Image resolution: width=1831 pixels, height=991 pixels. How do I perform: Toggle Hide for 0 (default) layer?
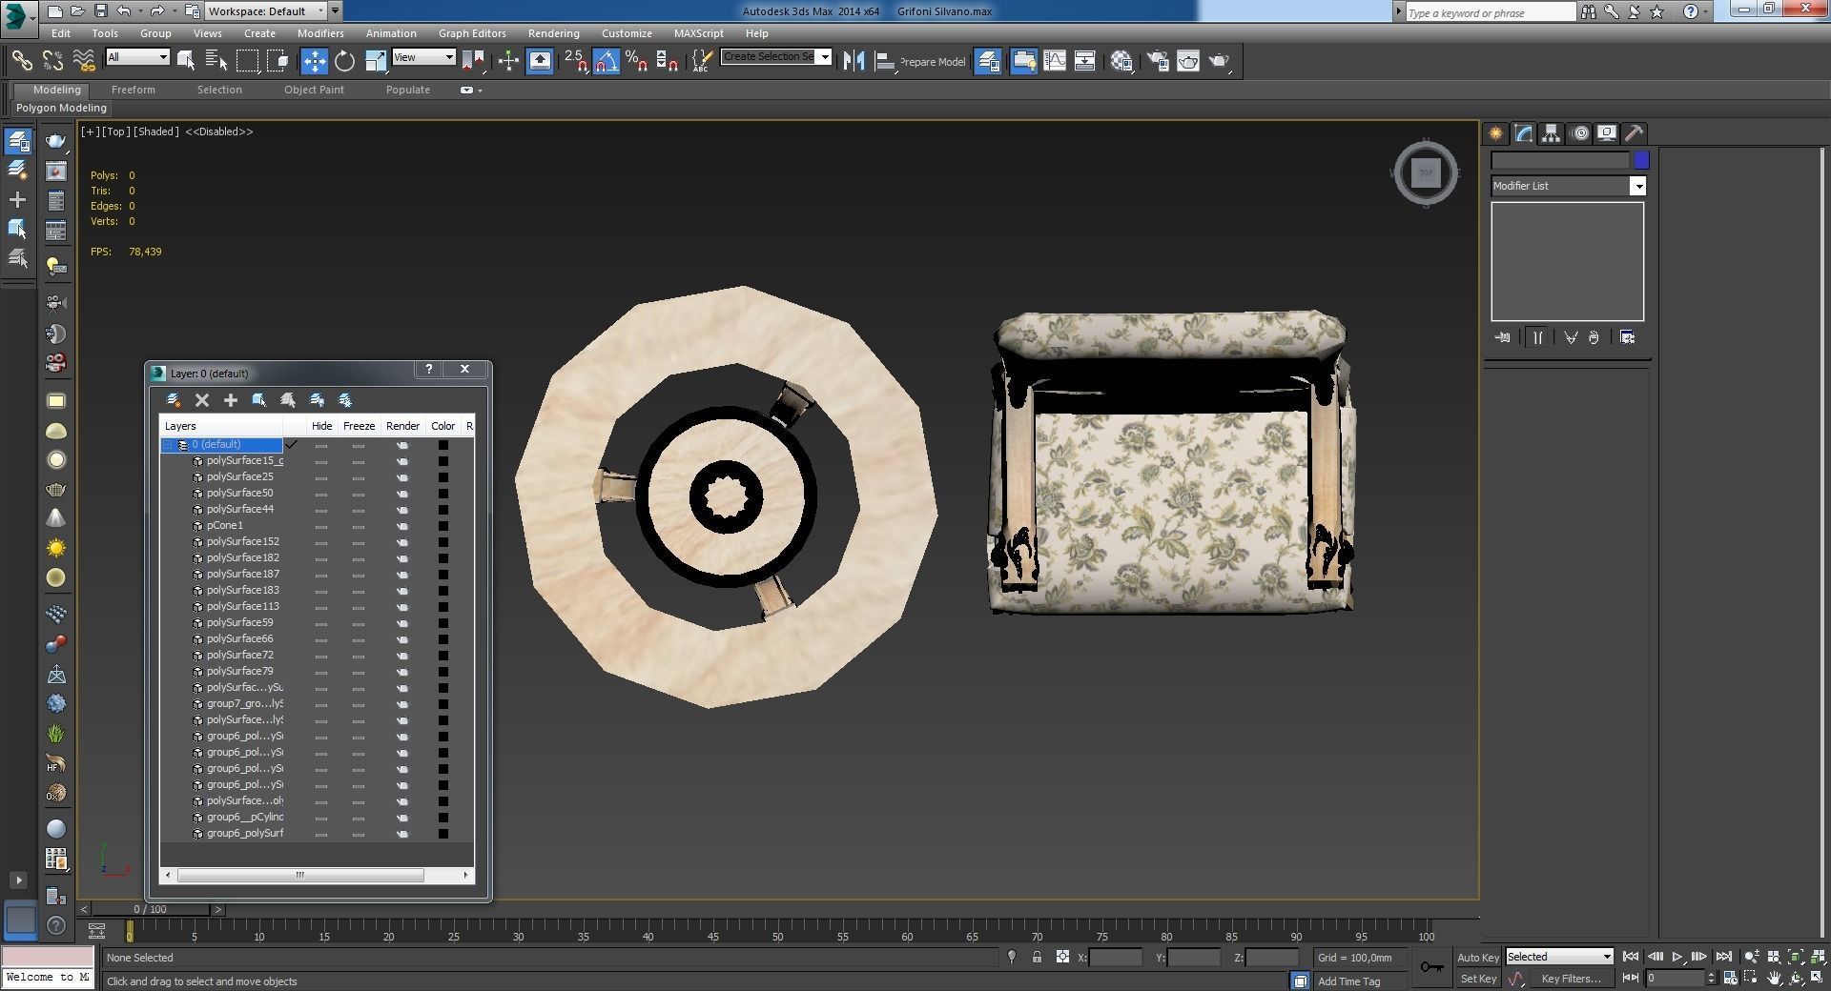click(x=321, y=445)
